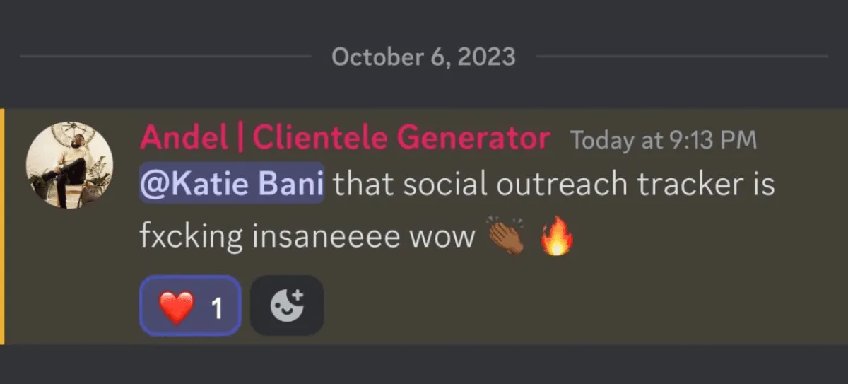
Task: Click the red heart emoji in reaction pill
Action: pyautogui.click(x=176, y=307)
